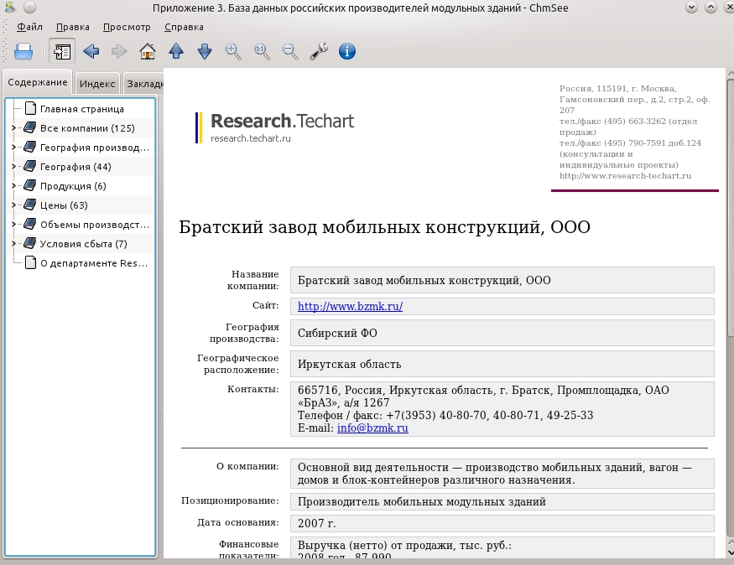Open the Файл menu
Viewport: 734px width, 565px height.
click(x=29, y=27)
